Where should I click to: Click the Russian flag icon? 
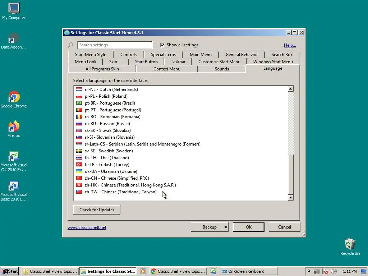[79, 124]
